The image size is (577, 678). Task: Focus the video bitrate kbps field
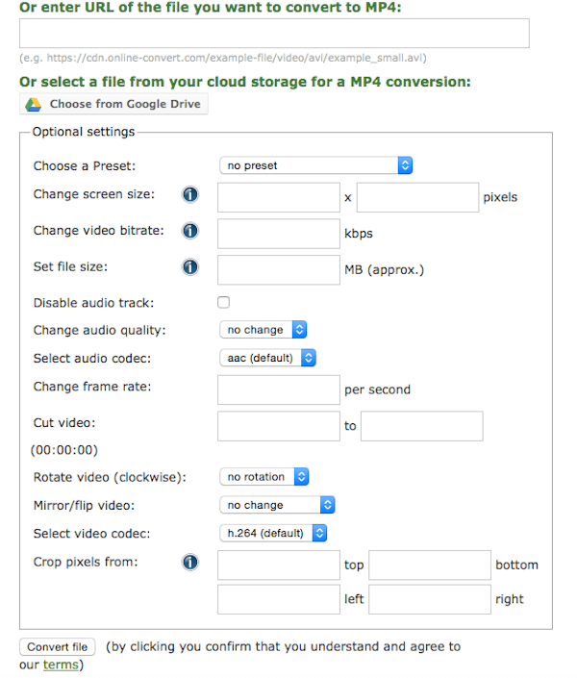(x=278, y=233)
